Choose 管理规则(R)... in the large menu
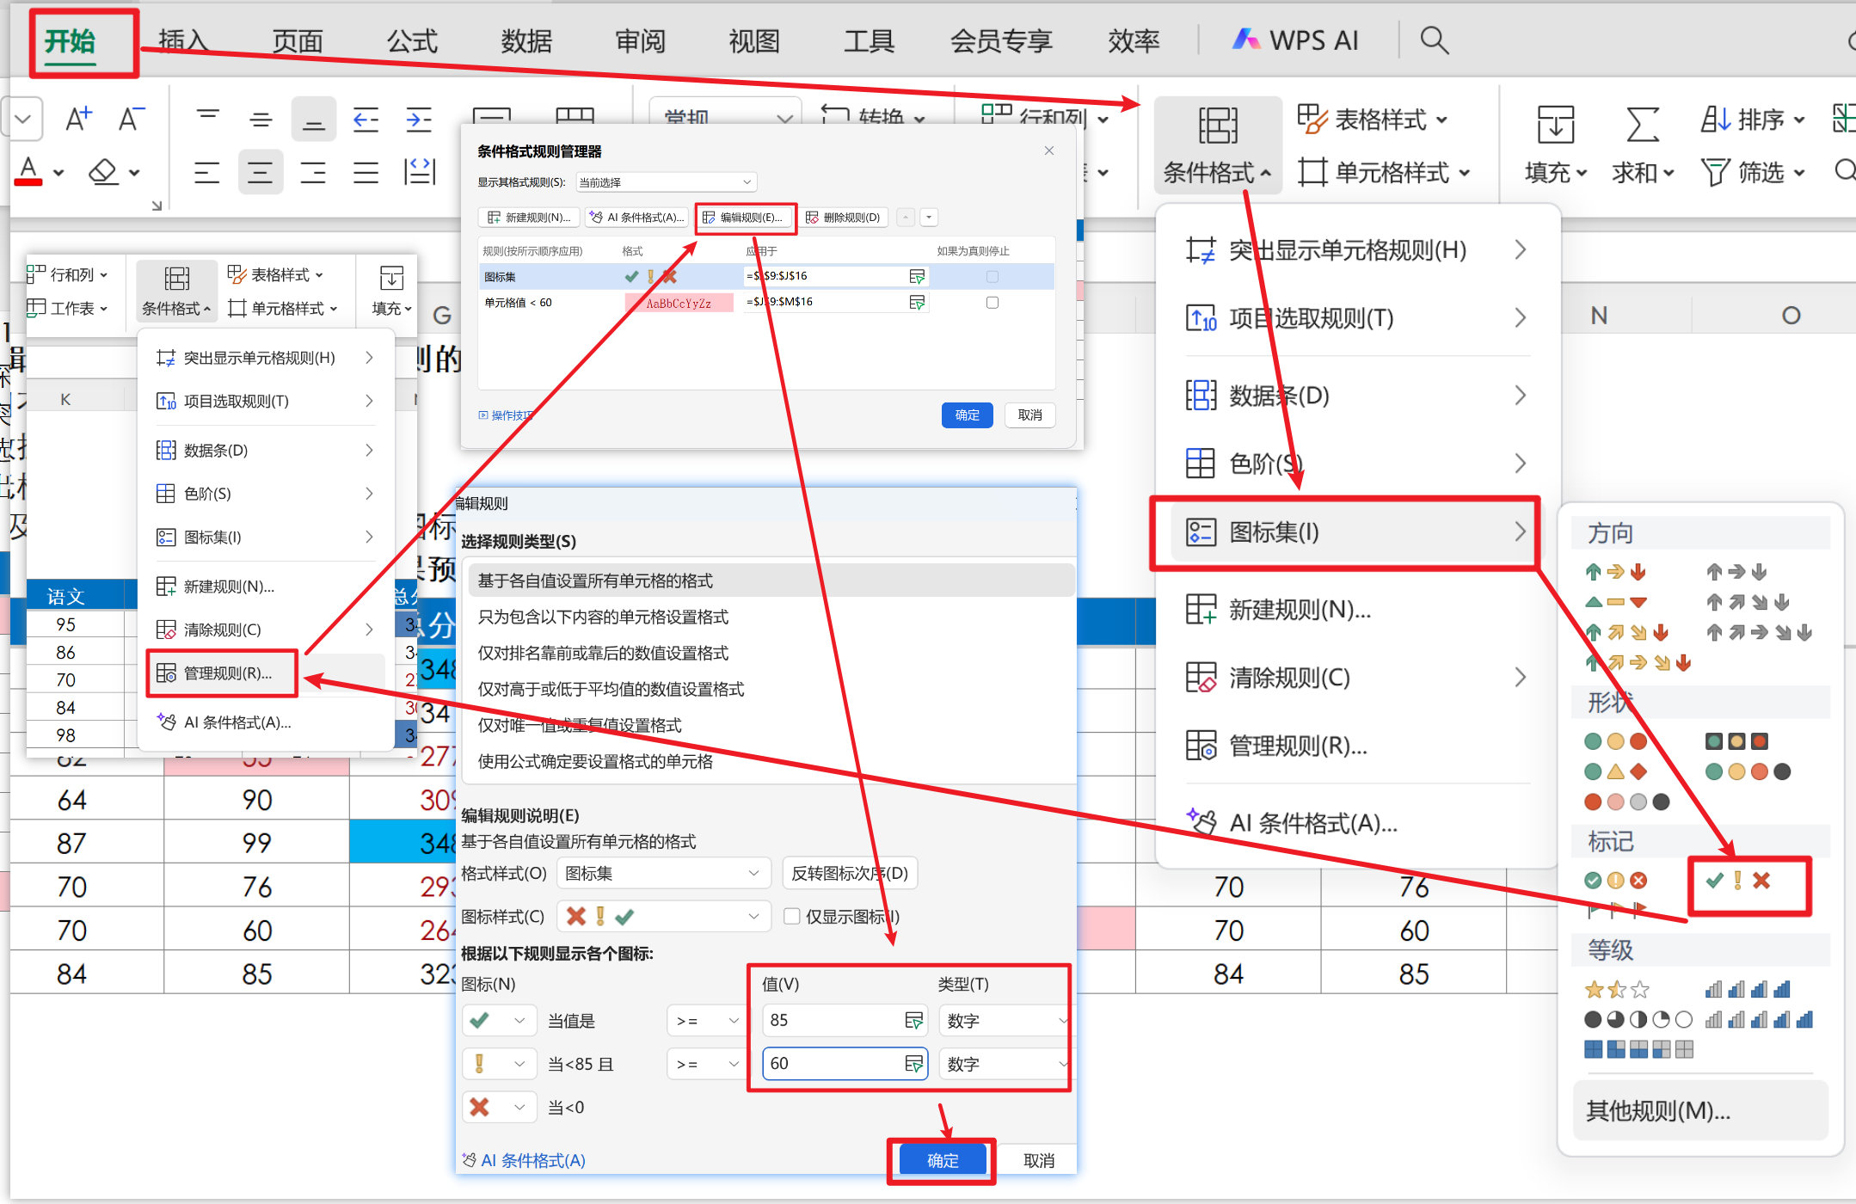 [1297, 746]
